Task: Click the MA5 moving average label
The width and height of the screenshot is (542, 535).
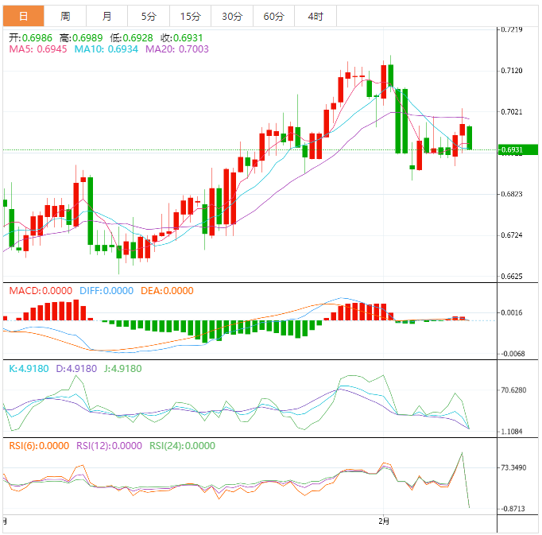Action: (x=37, y=49)
